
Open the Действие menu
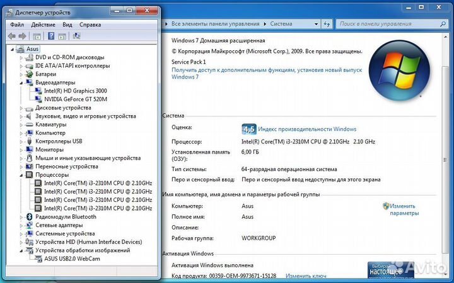click(43, 25)
